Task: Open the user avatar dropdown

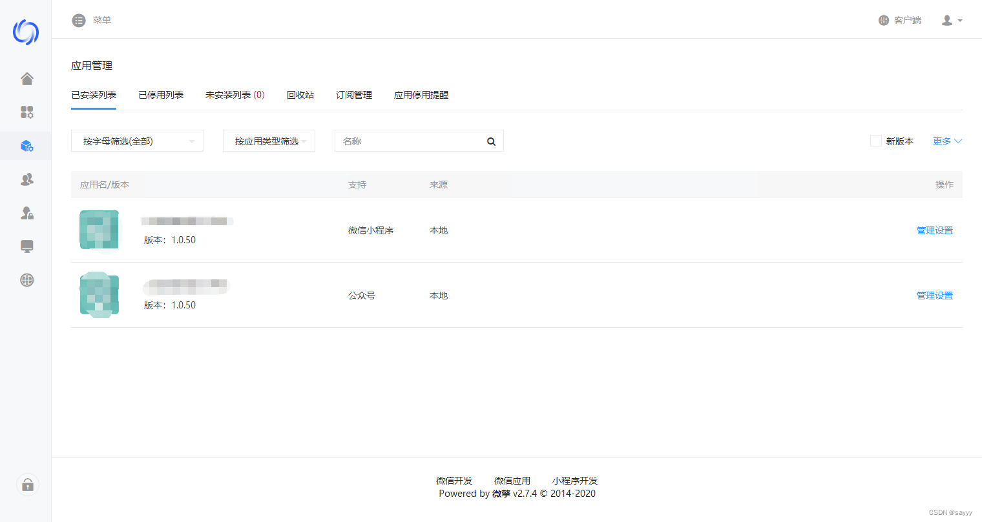Action: tap(952, 21)
